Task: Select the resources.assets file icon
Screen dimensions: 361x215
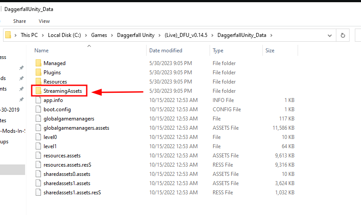Action: pos(38,156)
